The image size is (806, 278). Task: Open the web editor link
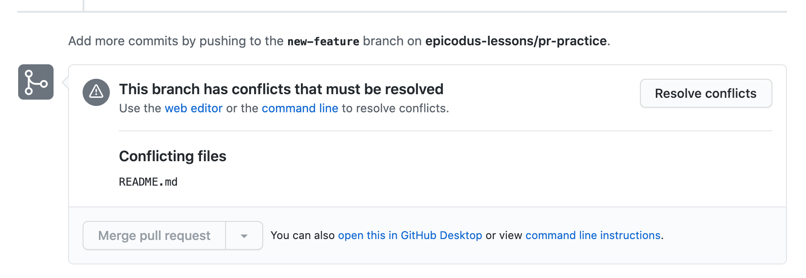pyautogui.click(x=194, y=108)
